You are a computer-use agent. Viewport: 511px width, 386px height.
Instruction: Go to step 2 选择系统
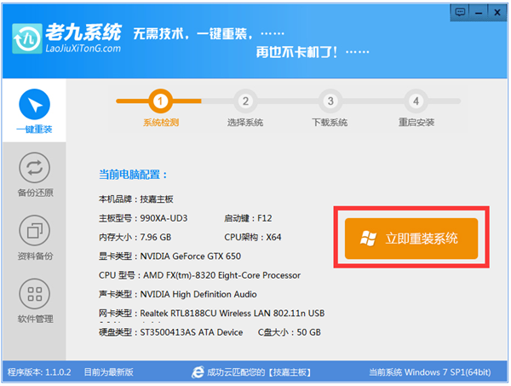pyautogui.click(x=245, y=101)
